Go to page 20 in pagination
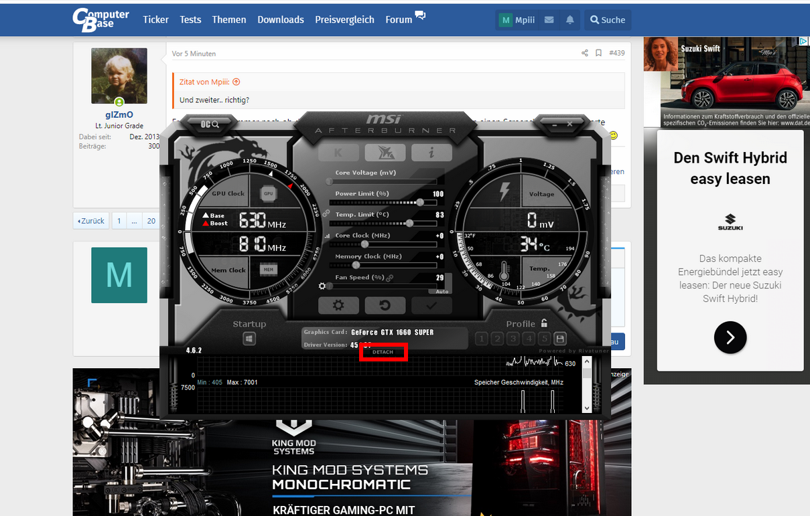The width and height of the screenshot is (810, 516). 151,221
